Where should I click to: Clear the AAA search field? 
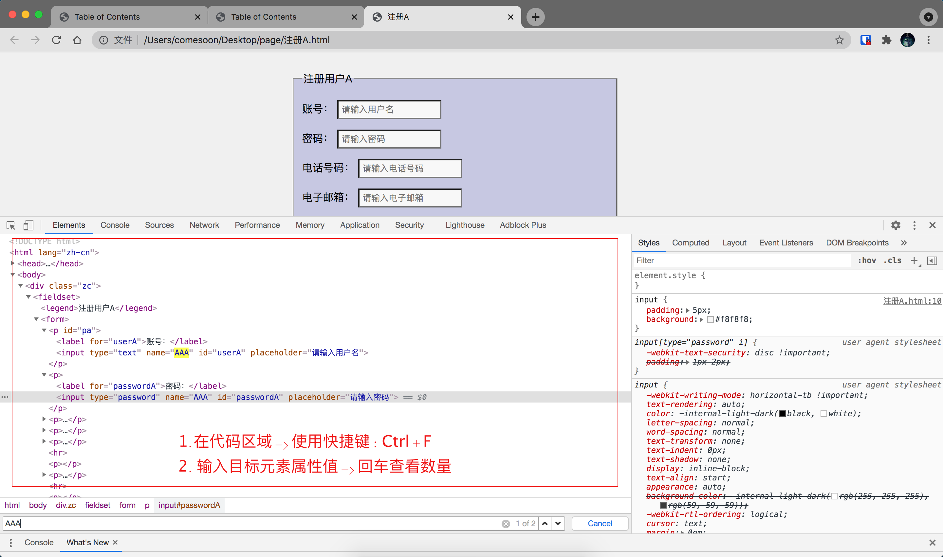(x=506, y=524)
